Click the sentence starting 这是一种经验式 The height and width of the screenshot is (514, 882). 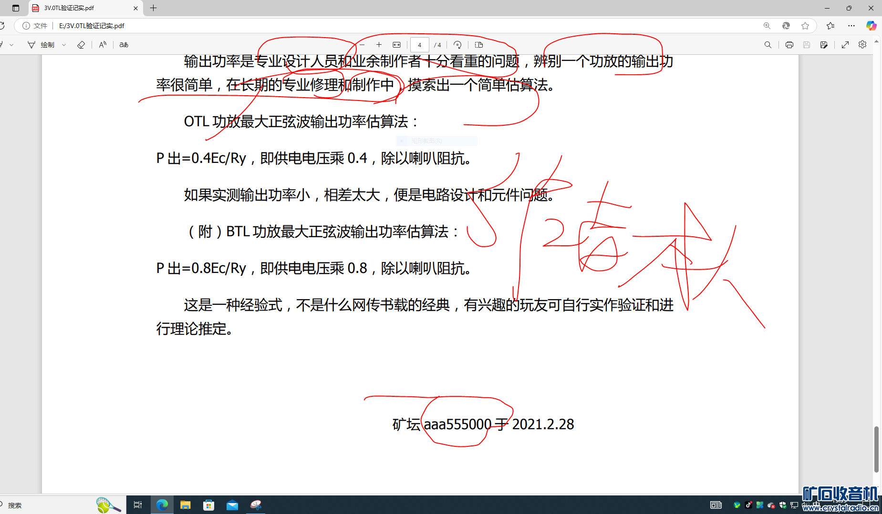(x=415, y=317)
